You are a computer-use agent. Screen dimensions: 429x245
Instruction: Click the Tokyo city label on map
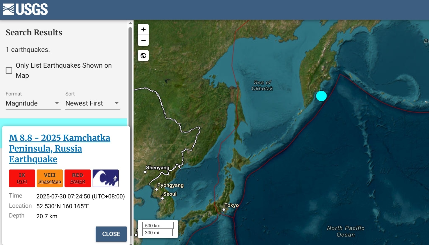(231, 205)
